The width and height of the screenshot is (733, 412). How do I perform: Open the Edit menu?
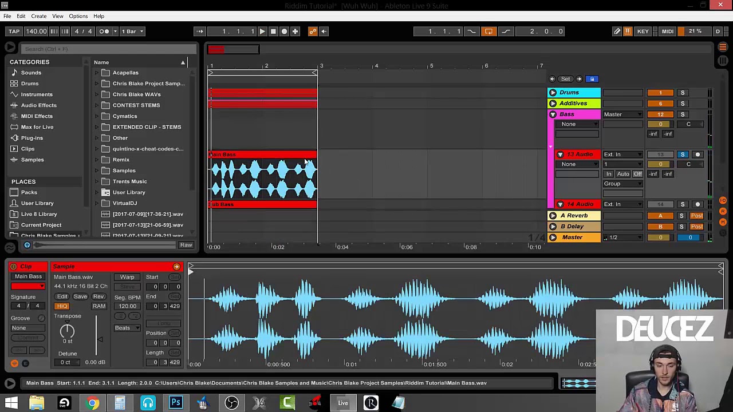pyautogui.click(x=21, y=16)
